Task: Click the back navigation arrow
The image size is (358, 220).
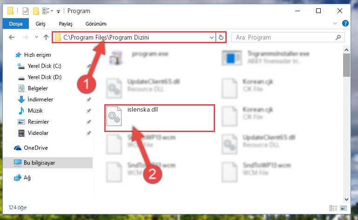Action: tap(12, 37)
